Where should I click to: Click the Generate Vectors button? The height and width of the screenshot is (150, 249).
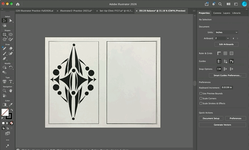tap(222, 125)
